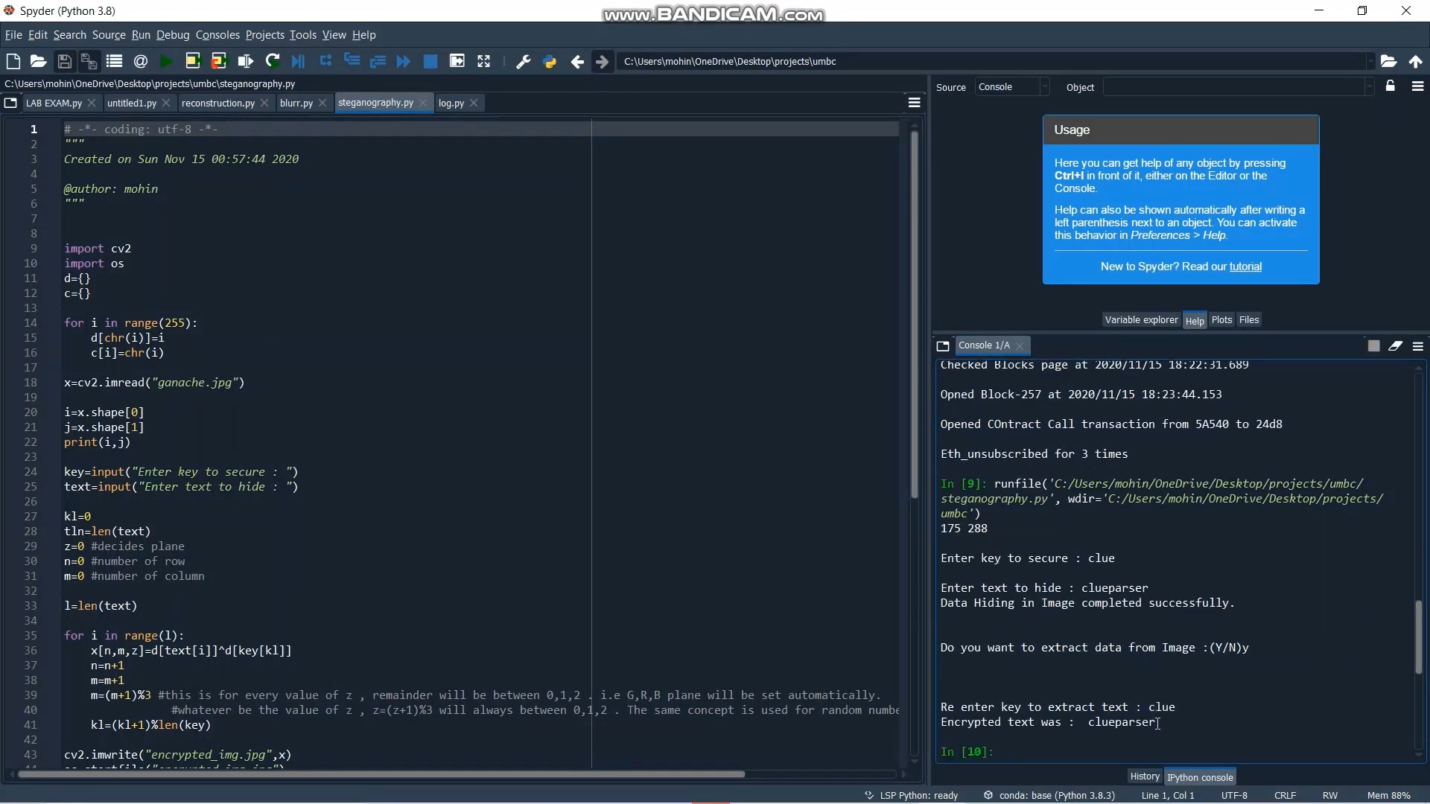
Task: Toggle the Help pane lock icon
Action: (x=1391, y=86)
